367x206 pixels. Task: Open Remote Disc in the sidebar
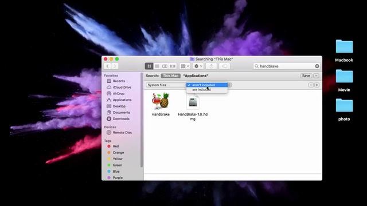(119, 132)
